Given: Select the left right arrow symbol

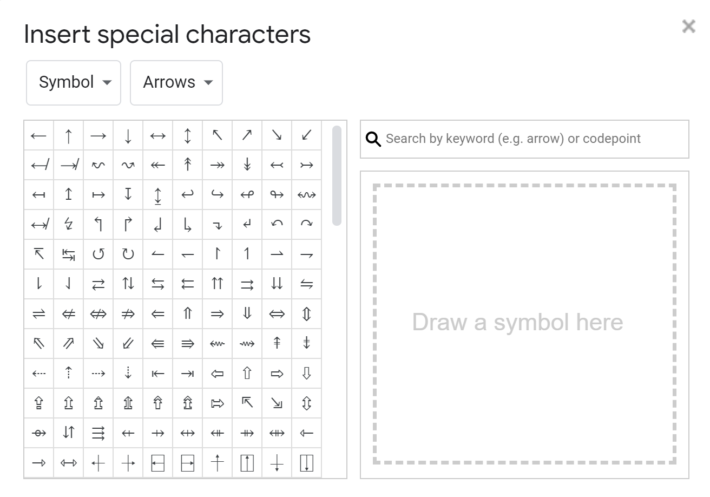Looking at the screenshot, I should pyautogui.click(x=158, y=136).
